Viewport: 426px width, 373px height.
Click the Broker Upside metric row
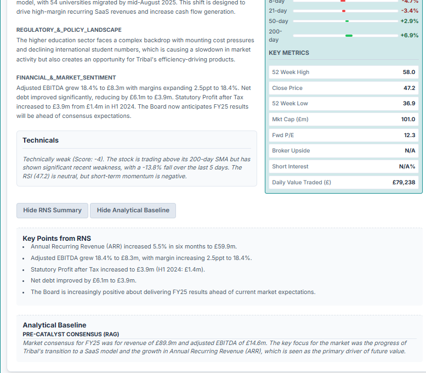(x=343, y=151)
